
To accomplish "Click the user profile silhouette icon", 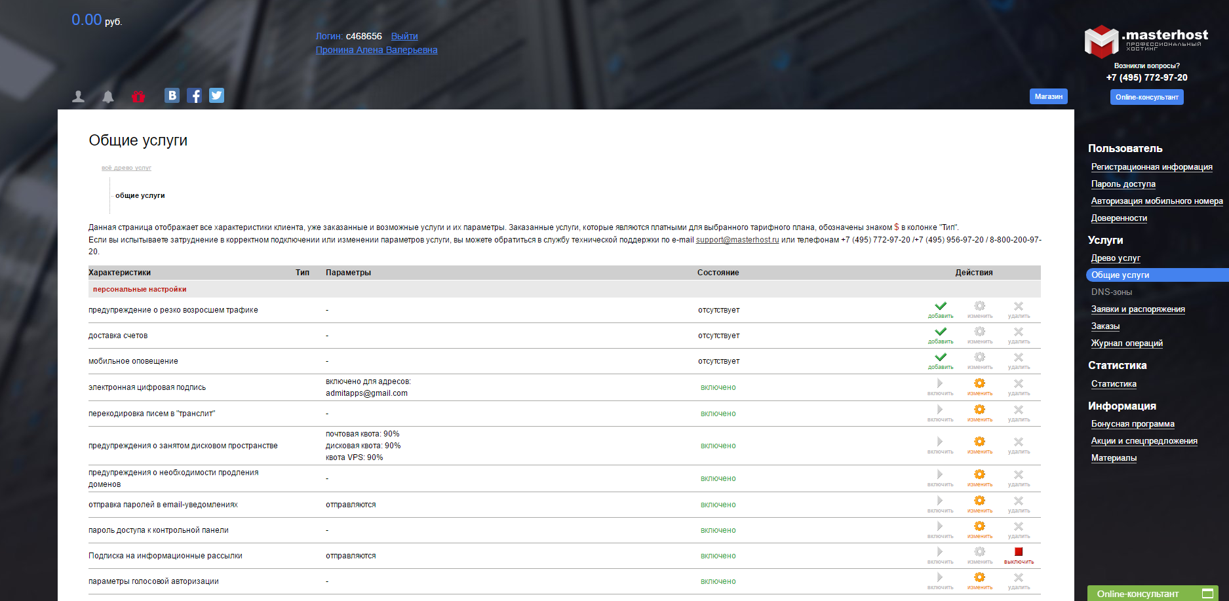I will click(79, 96).
